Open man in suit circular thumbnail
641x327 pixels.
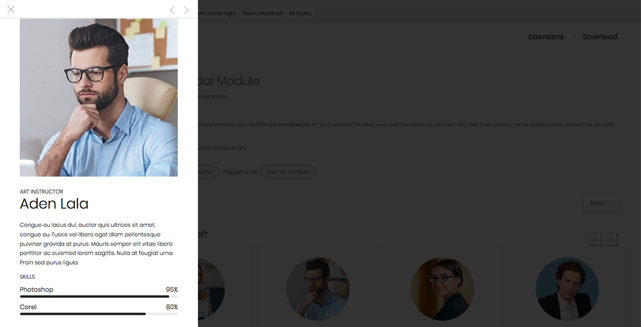pyautogui.click(x=567, y=289)
